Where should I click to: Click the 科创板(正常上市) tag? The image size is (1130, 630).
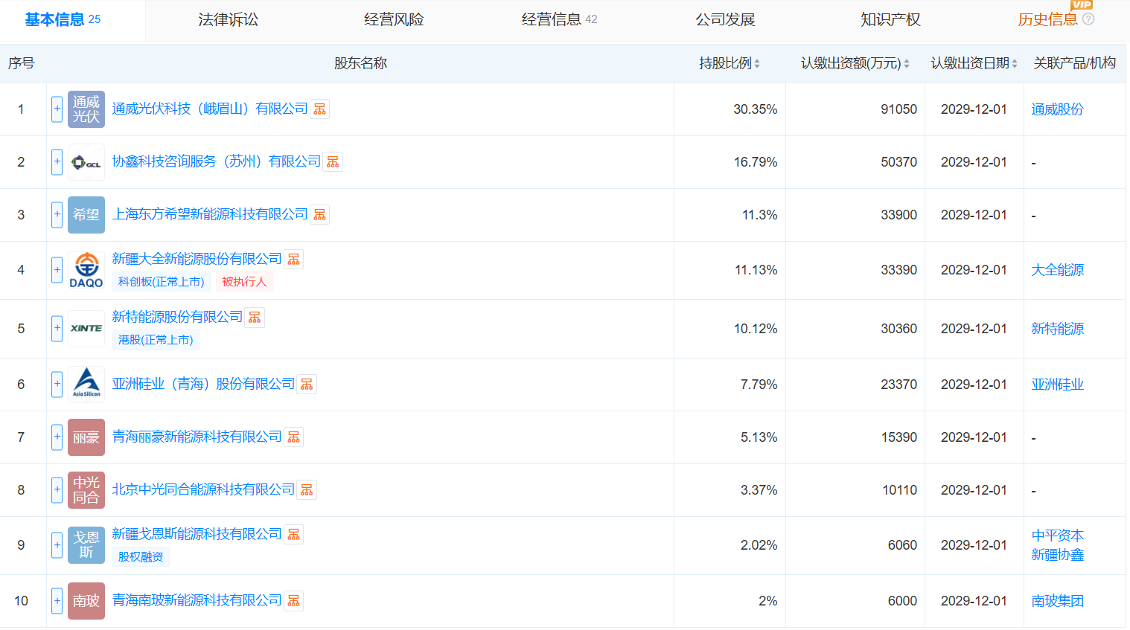162,283
